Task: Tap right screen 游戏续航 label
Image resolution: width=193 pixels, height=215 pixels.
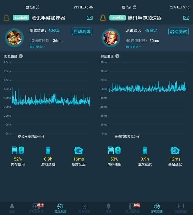Action: pos(144,165)
